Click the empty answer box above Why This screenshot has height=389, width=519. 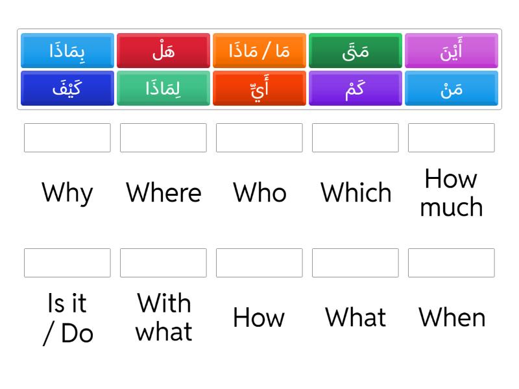tap(67, 137)
